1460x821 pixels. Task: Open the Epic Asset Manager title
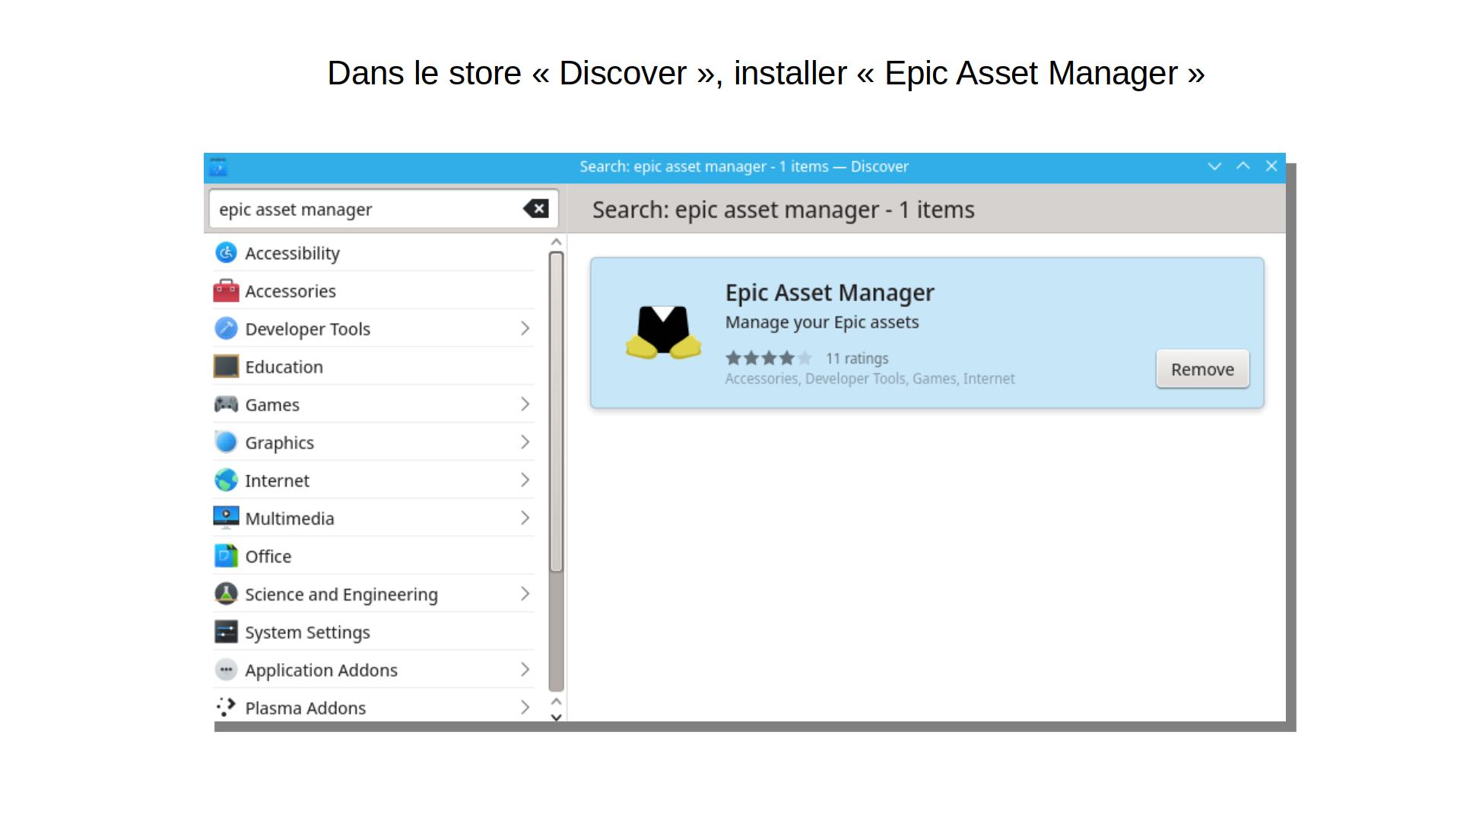(829, 293)
